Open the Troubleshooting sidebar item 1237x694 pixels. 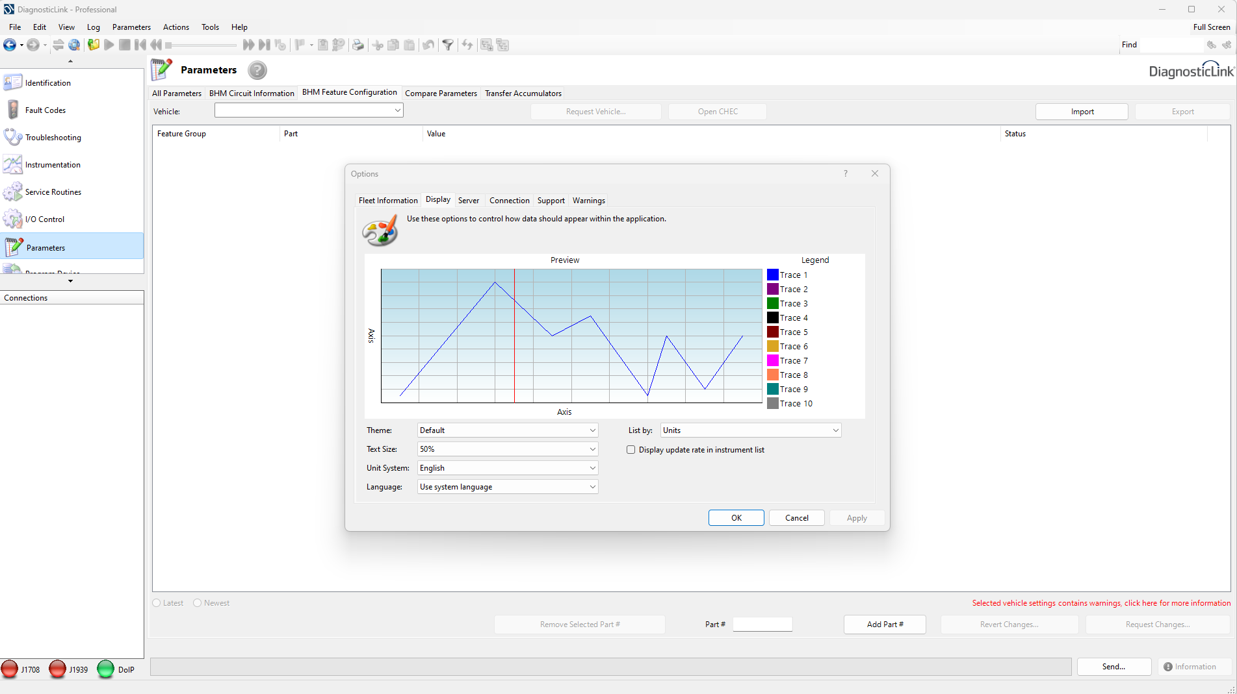53,138
